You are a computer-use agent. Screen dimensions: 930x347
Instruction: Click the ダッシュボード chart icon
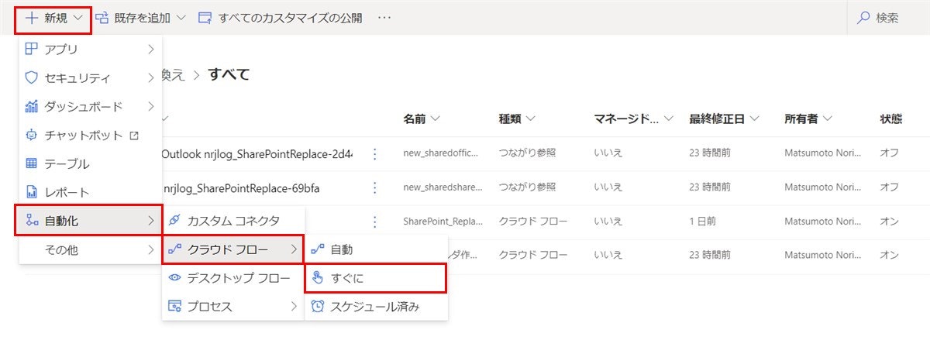pos(32,106)
